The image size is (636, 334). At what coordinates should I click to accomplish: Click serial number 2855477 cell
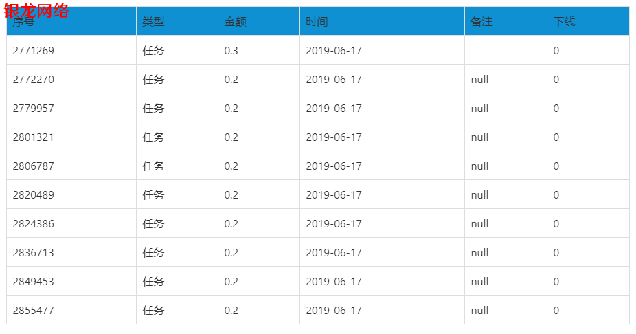tap(71, 310)
